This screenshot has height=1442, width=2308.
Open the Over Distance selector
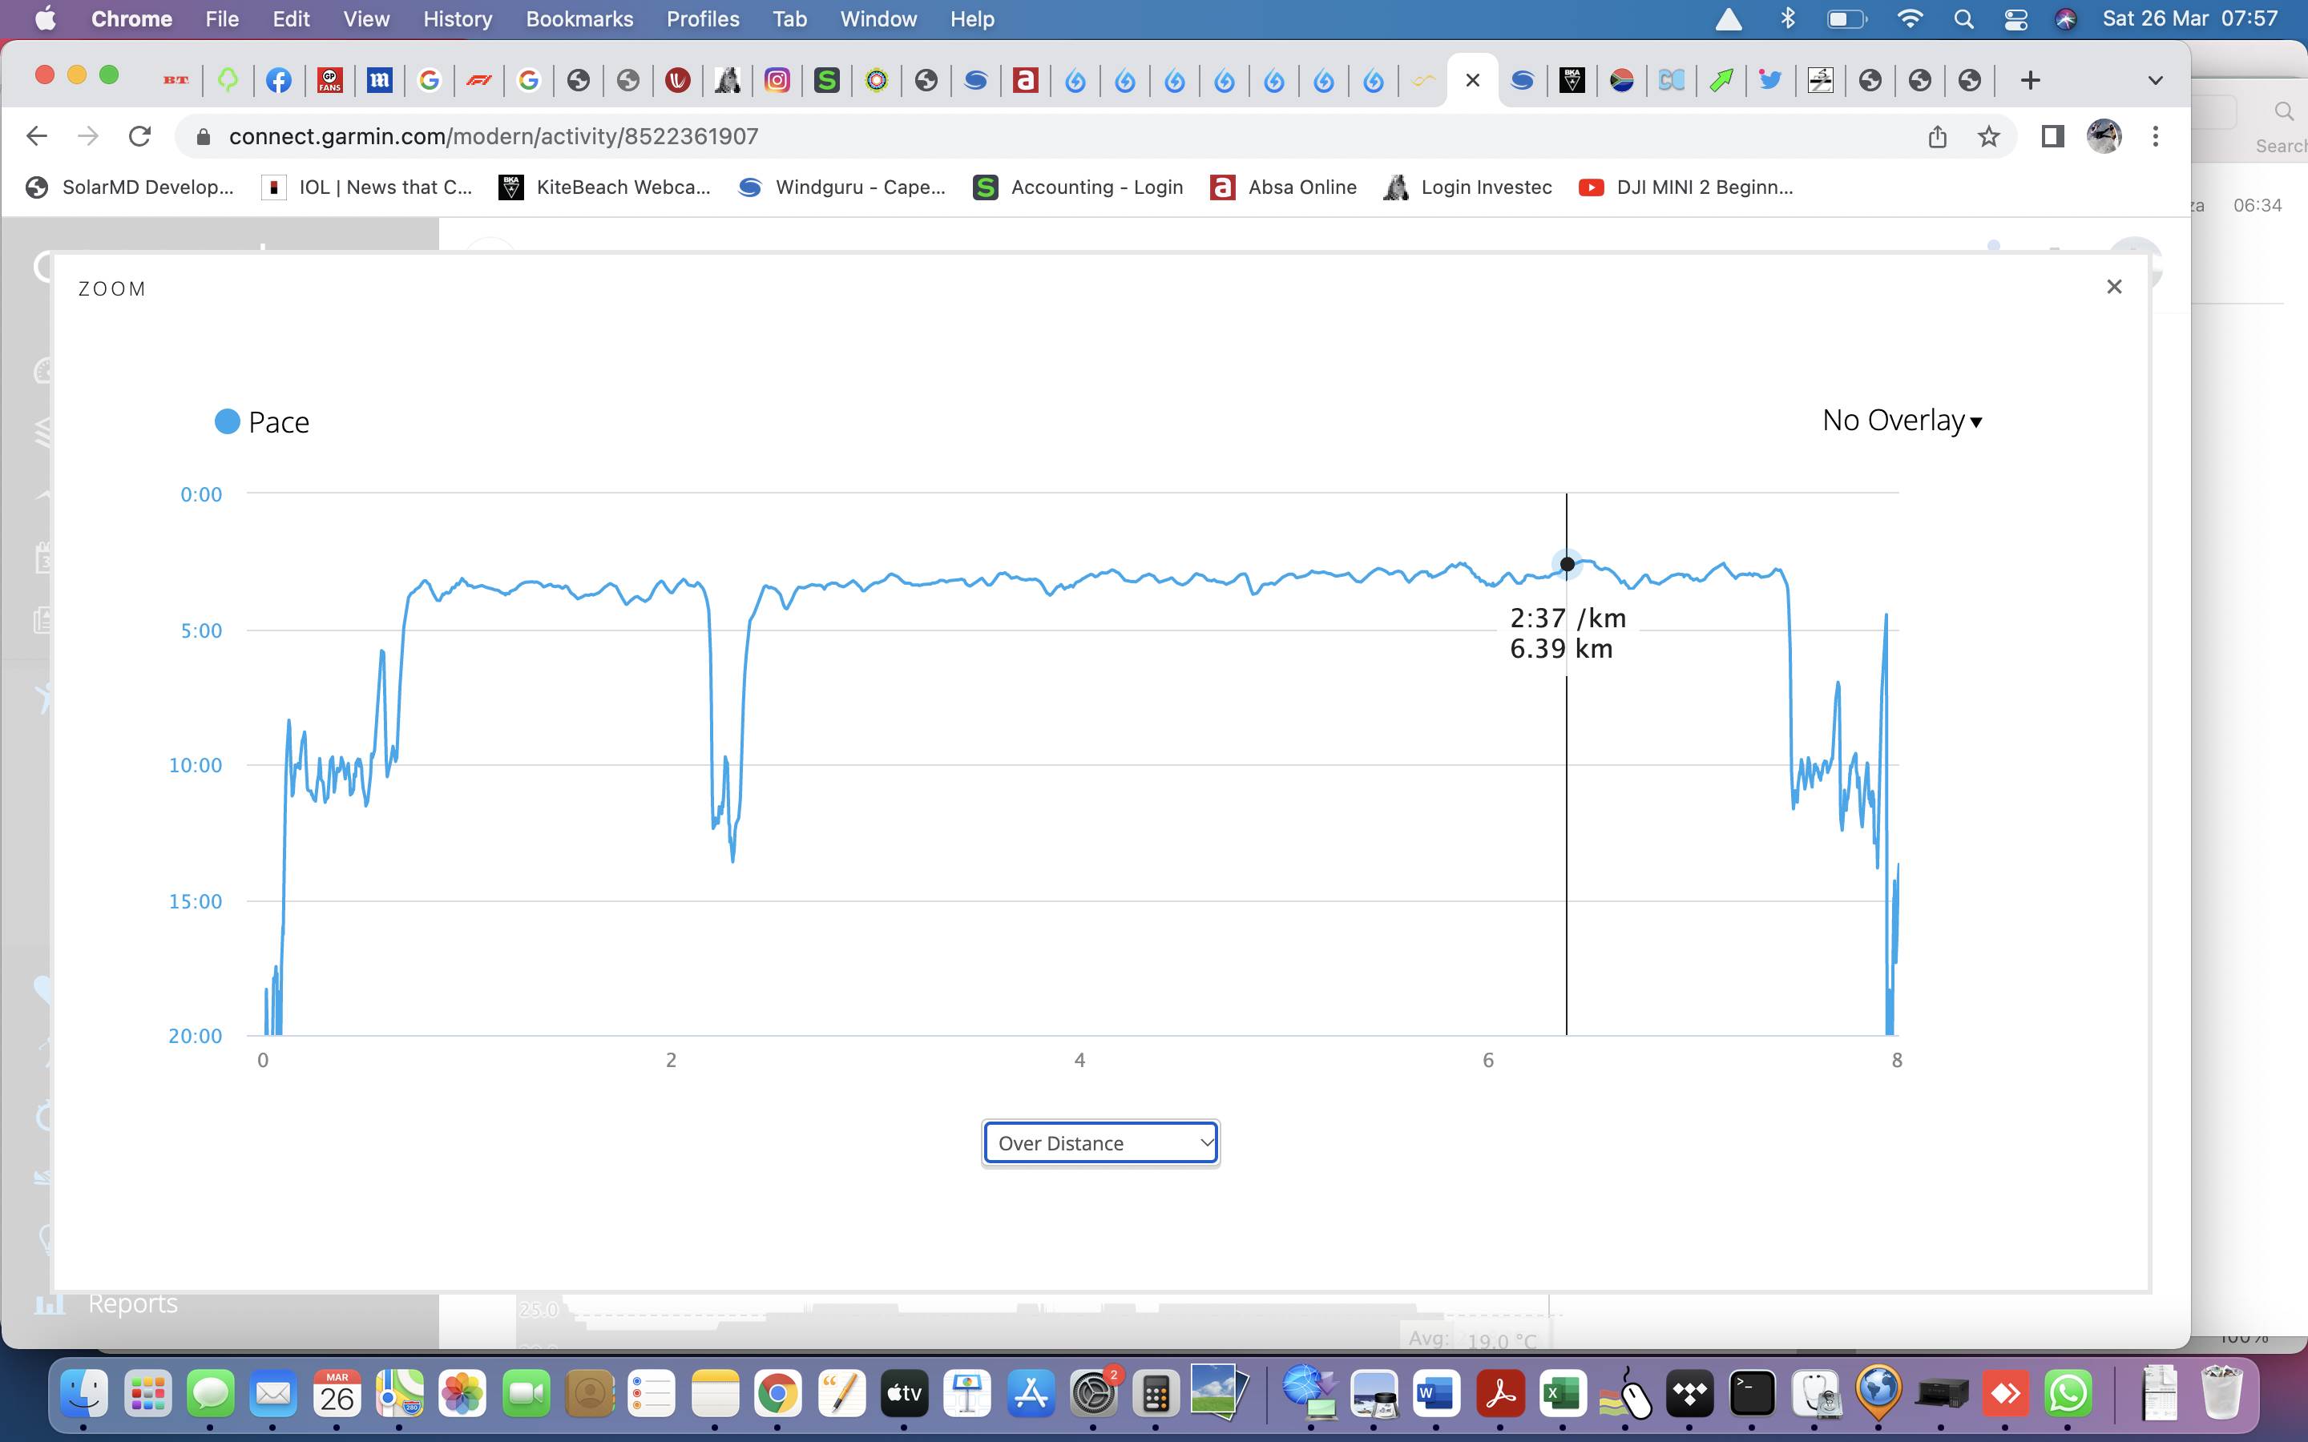pyautogui.click(x=1100, y=1142)
